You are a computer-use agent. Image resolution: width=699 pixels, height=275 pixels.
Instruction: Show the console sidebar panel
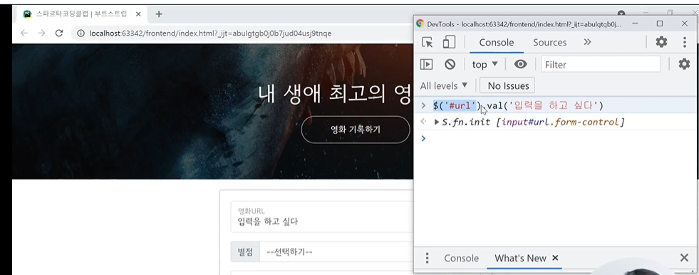[427, 65]
